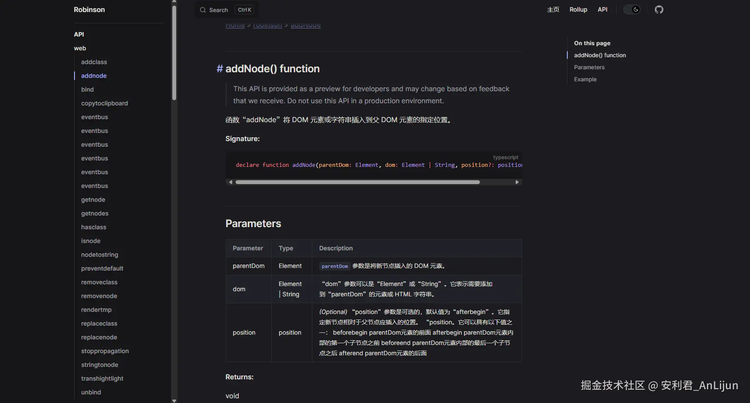The height and width of the screenshot is (403, 750).
Task: Open the API navigation menu
Action: pyautogui.click(x=602, y=9)
